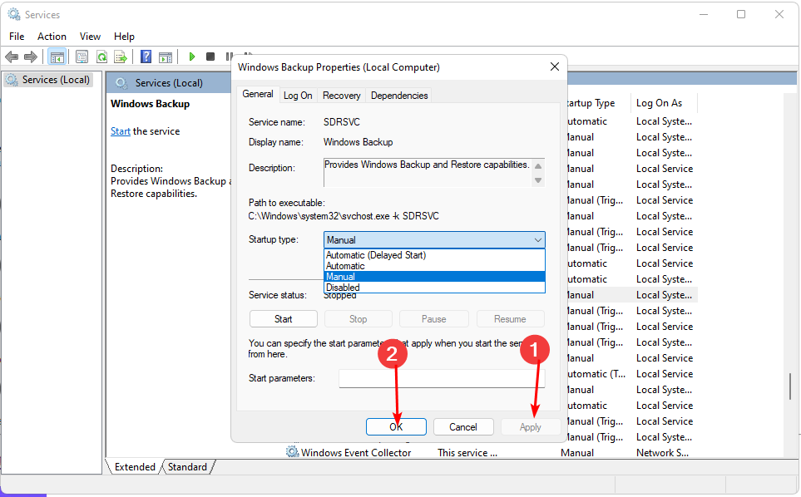801x497 pixels.
Task: Click Network S... cell in the last row
Action: pyautogui.click(x=662, y=453)
